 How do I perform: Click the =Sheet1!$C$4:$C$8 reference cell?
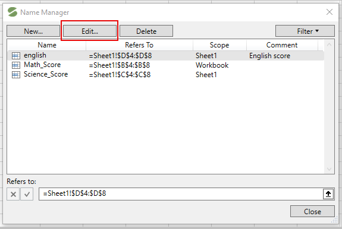[x=120, y=75]
